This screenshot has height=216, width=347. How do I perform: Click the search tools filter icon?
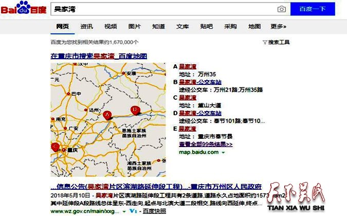click(264, 42)
